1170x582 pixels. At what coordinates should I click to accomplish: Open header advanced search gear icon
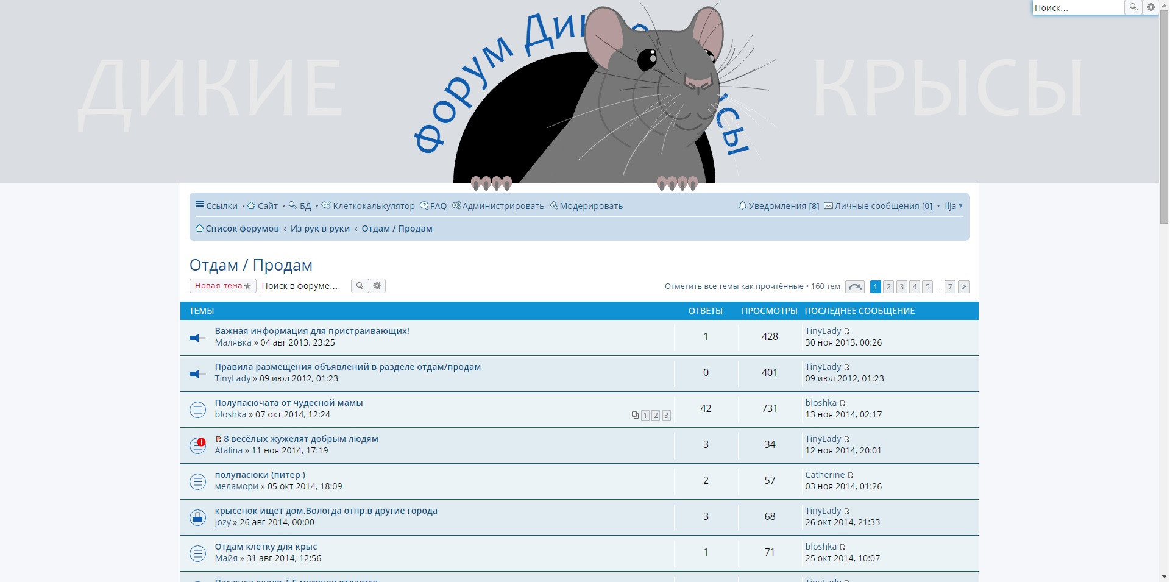(x=1150, y=7)
